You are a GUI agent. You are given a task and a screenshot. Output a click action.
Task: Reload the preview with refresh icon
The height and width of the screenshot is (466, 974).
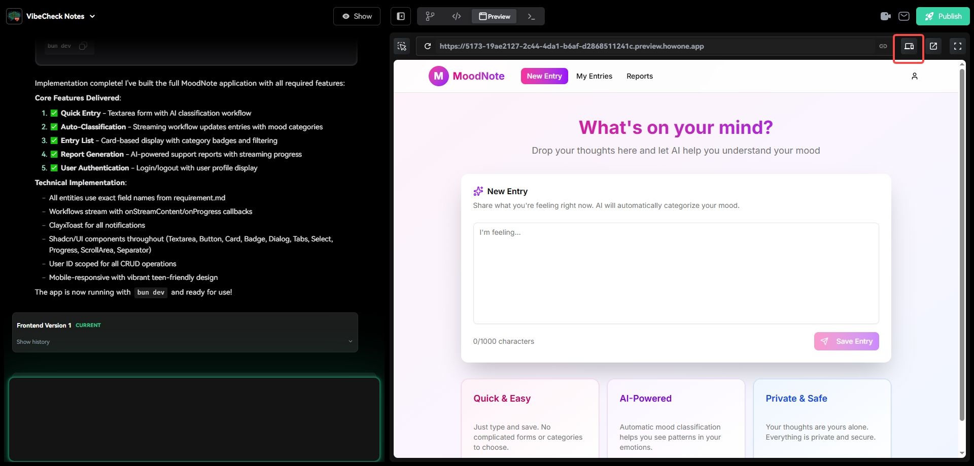pos(428,46)
